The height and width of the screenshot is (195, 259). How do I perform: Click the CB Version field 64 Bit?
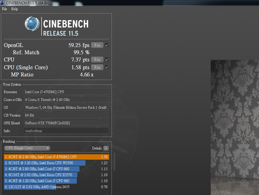(66, 115)
